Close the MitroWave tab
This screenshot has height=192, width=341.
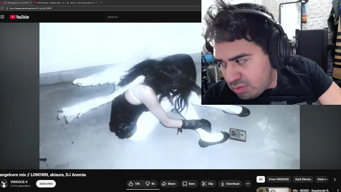(x=63, y=3)
